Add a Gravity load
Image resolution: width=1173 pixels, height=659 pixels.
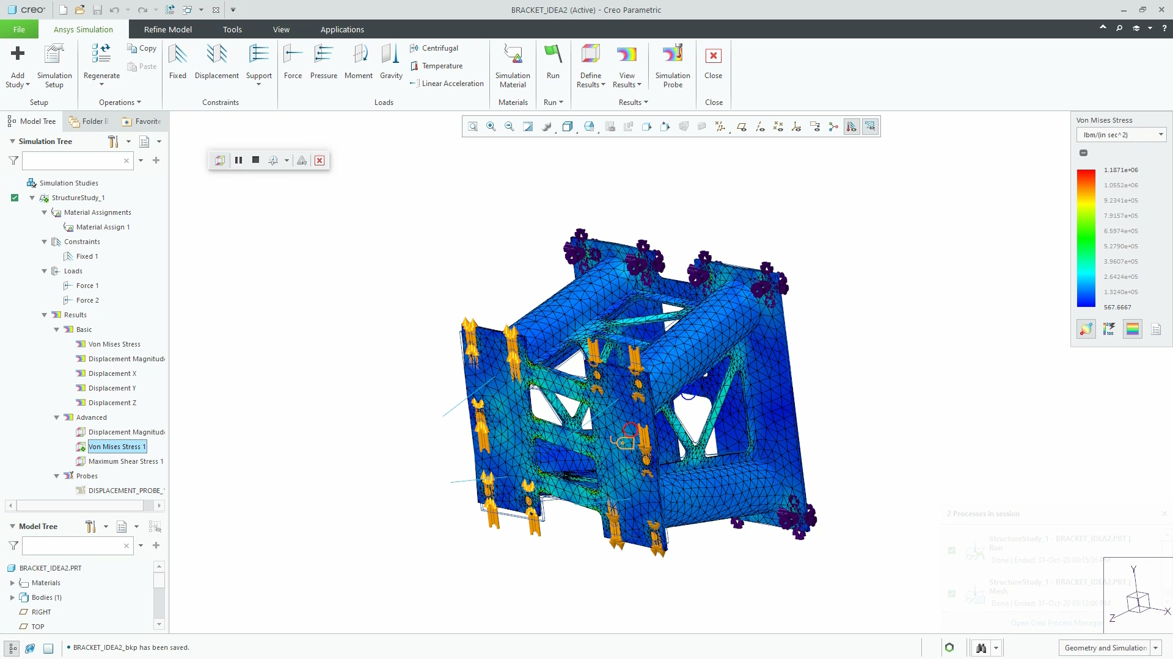pyautogui.click(x=390, y=61)
